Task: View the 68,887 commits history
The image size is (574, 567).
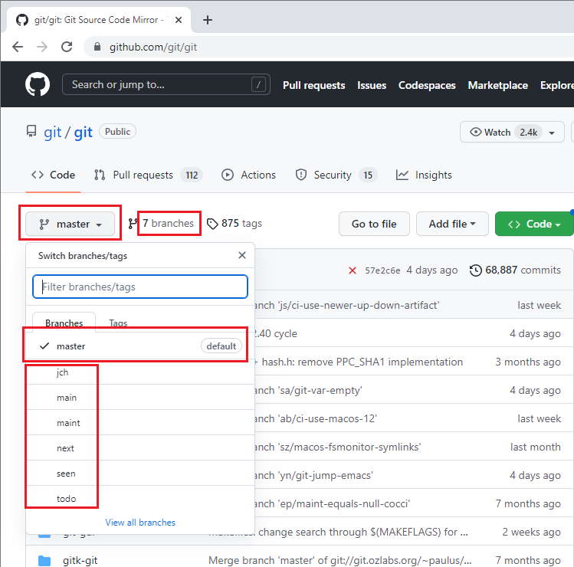Action: (x=515, y=270)
